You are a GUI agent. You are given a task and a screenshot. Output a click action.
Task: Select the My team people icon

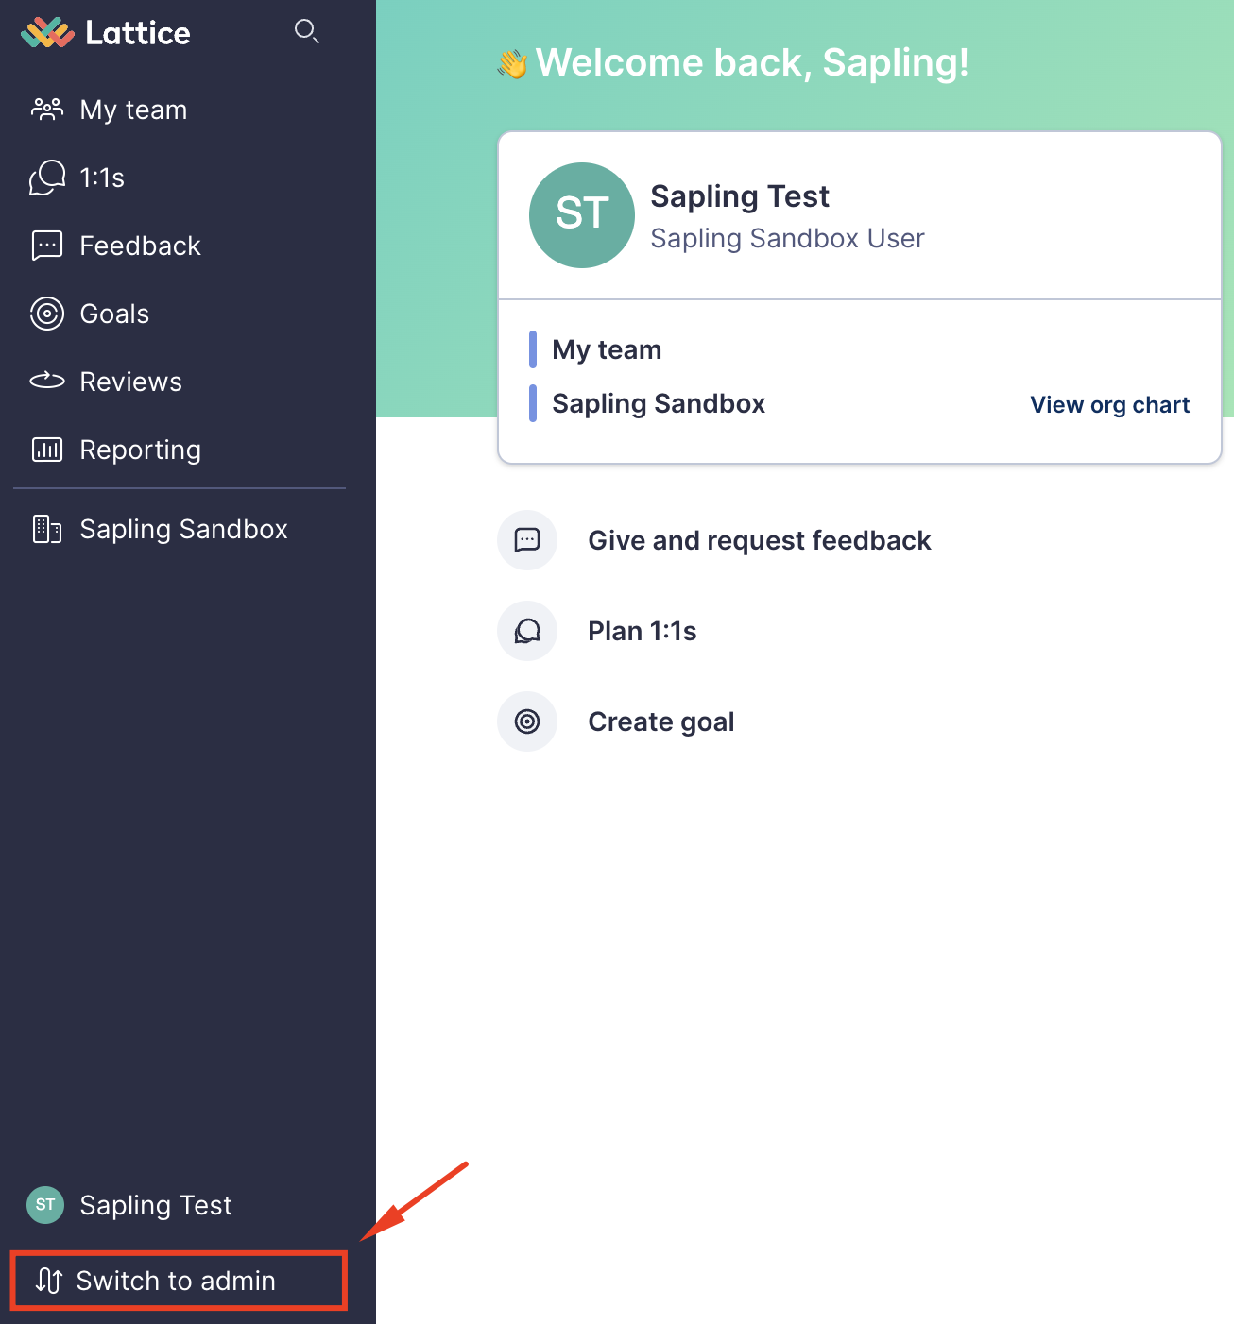(x=46, y=109)
